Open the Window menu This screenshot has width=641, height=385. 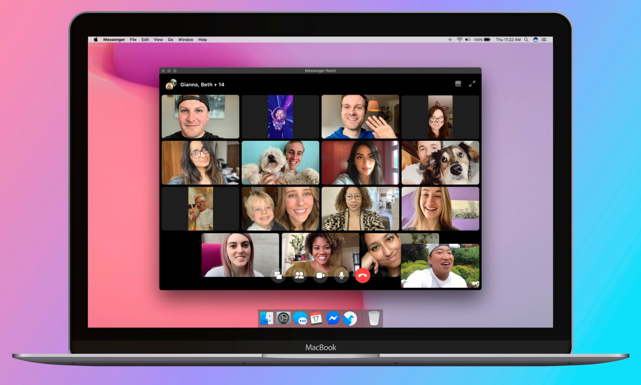pos(185,40)
